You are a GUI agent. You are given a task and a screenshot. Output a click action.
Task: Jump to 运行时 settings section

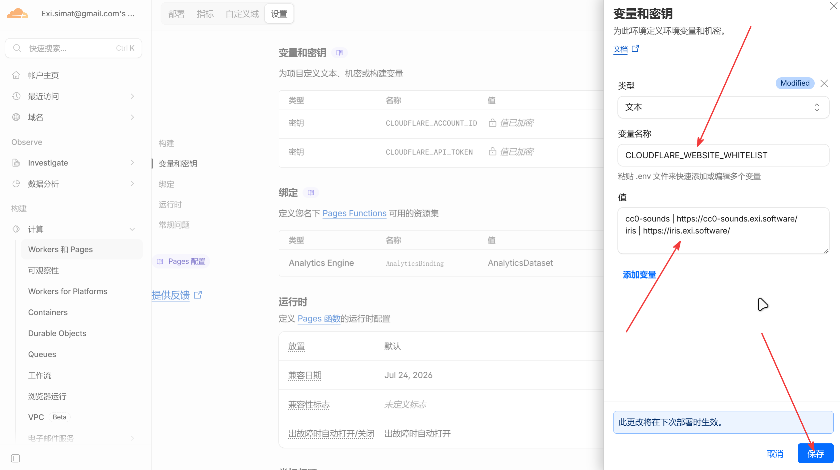tap(170, 205)
